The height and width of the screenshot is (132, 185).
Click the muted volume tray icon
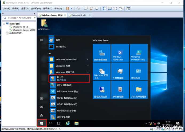tap(154, 123)
